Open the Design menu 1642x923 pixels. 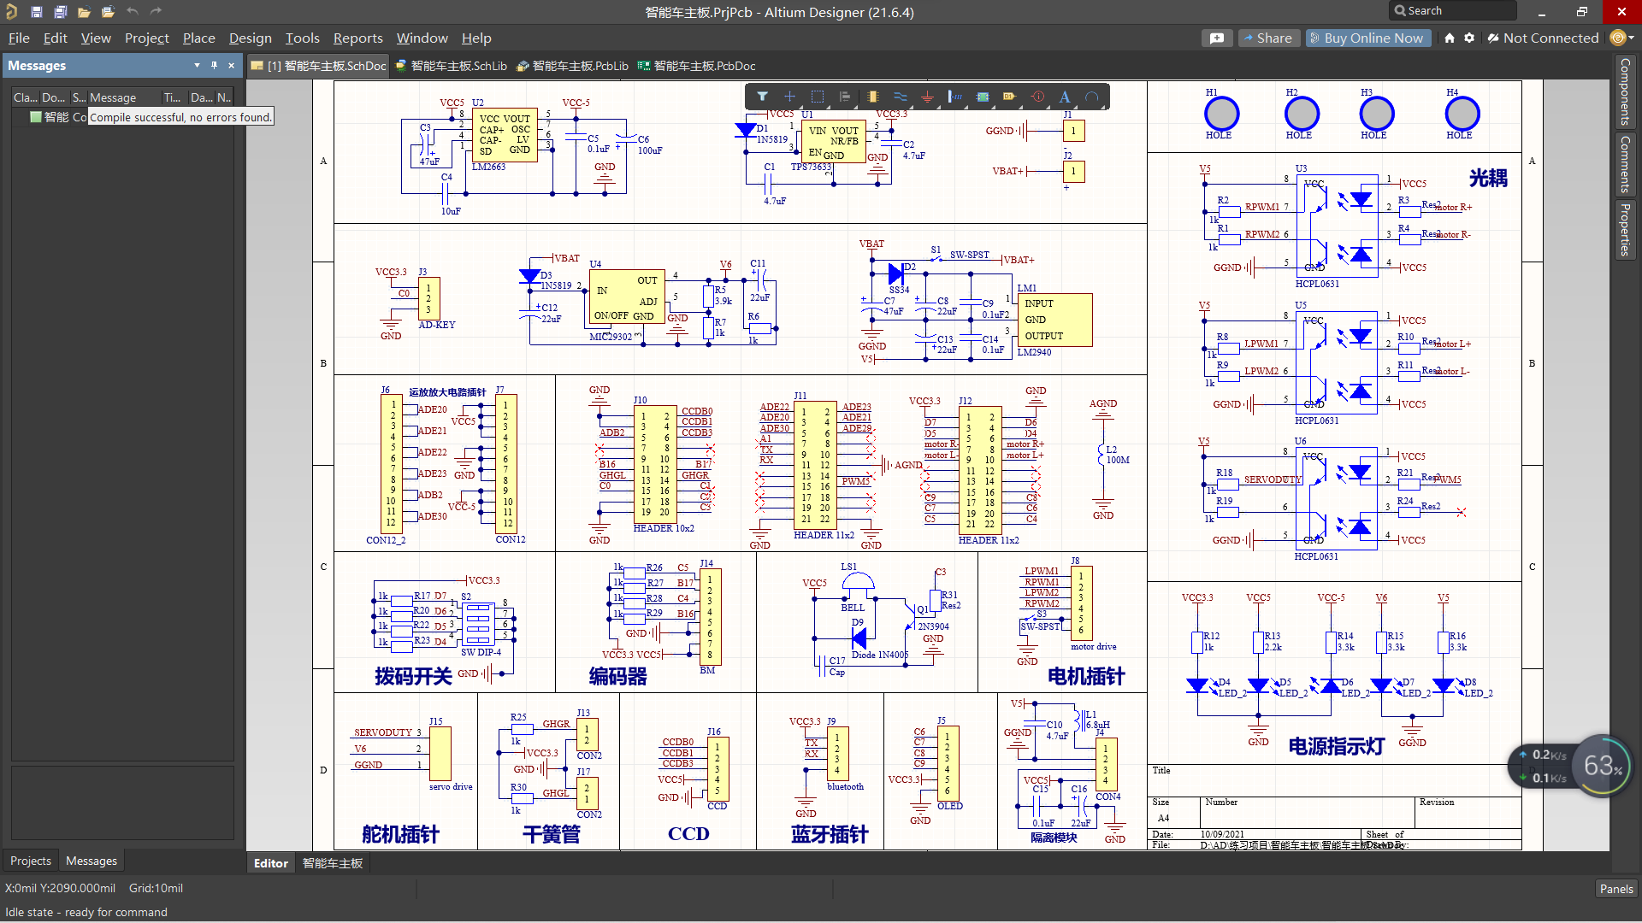250,38
